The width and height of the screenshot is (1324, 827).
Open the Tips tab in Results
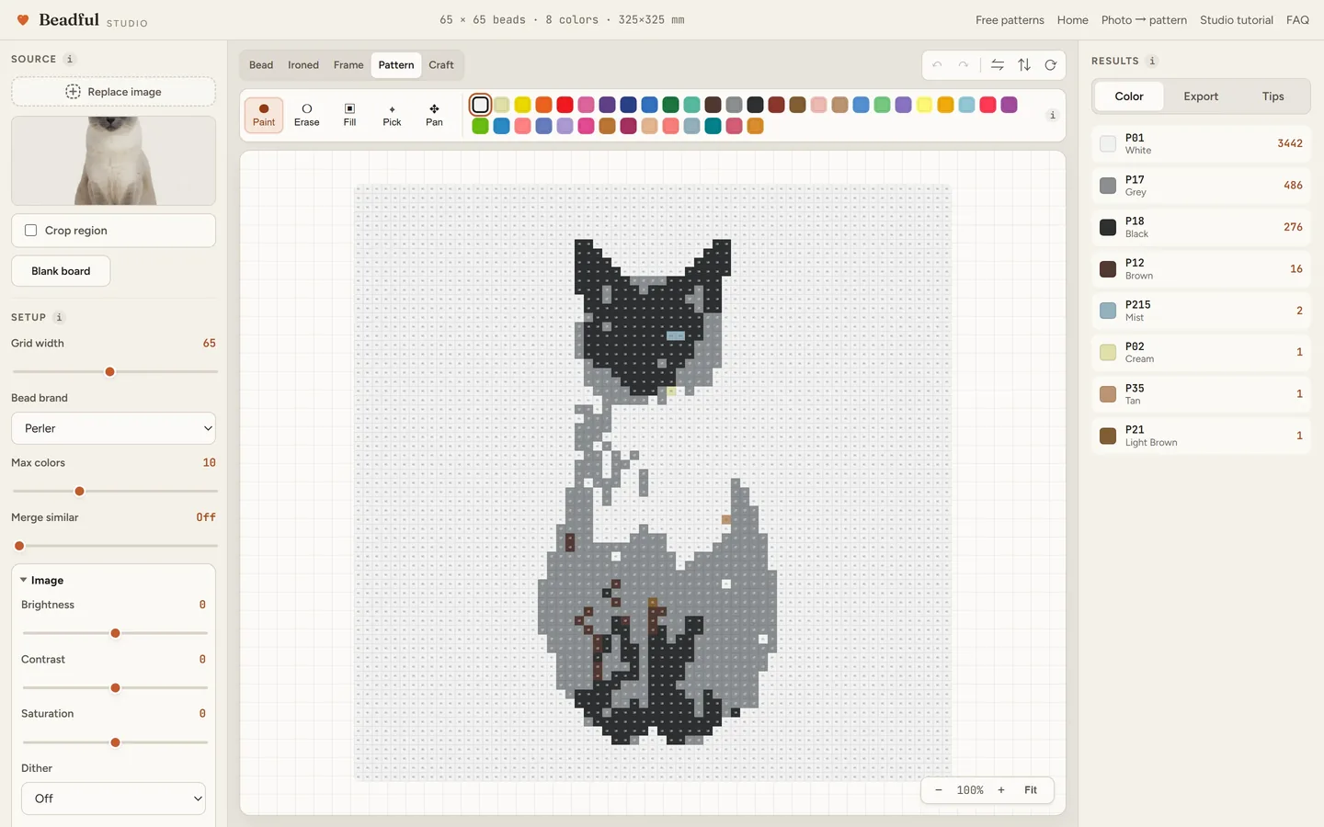click(x=1273, y=96)
